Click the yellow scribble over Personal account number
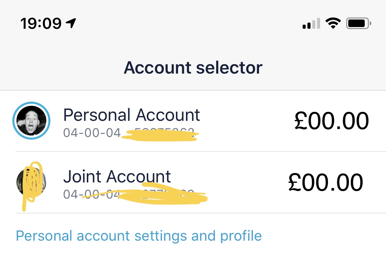The width and height of the screenshot is (386, 255). click(160, 135)
